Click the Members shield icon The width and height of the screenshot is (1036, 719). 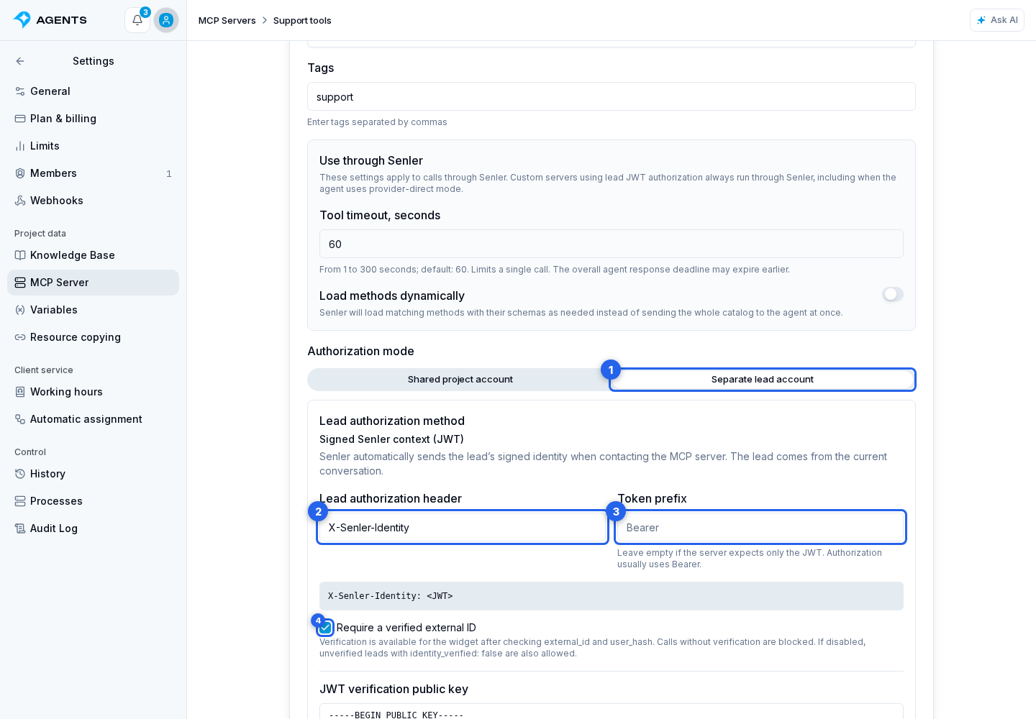click(20, 173)
